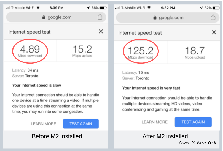Tap the right google.com address bar
223x151 pixels.
[168, 18]
